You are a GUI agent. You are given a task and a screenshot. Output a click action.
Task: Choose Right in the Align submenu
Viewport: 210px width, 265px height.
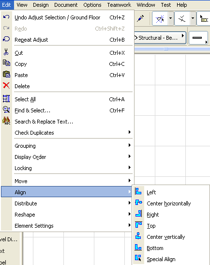click(171, 215)
